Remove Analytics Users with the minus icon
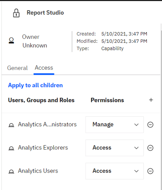 pyautogui.click(x=150, y=171)
